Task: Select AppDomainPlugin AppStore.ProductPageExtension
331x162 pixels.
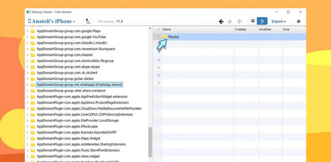Action: pyautogui.click(x=83, y=103)
